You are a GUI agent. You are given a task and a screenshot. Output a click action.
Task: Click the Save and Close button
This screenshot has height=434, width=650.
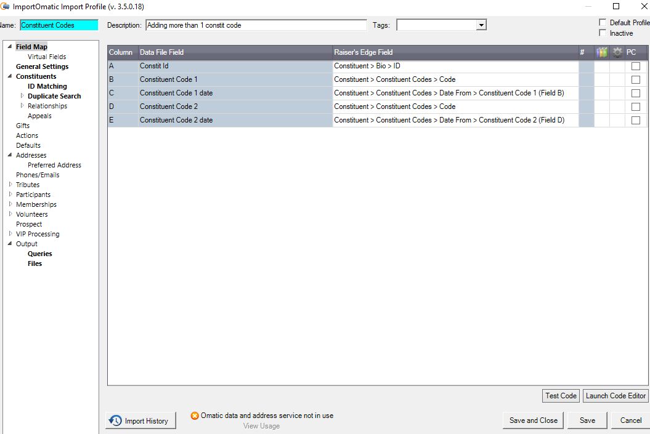click(x=532, y=420)
